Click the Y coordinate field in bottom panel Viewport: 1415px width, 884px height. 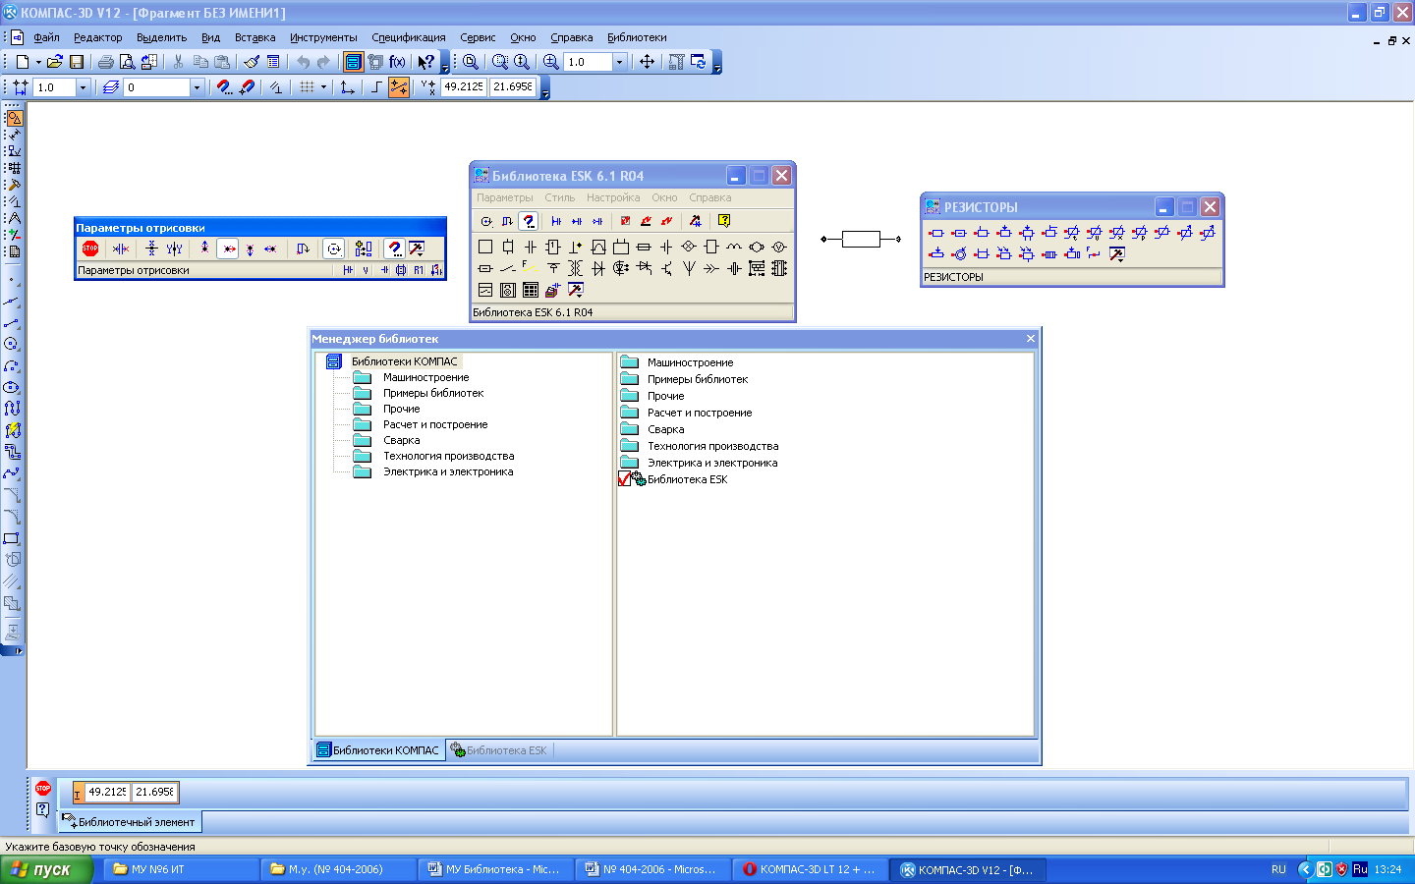[x=154, y=792]
